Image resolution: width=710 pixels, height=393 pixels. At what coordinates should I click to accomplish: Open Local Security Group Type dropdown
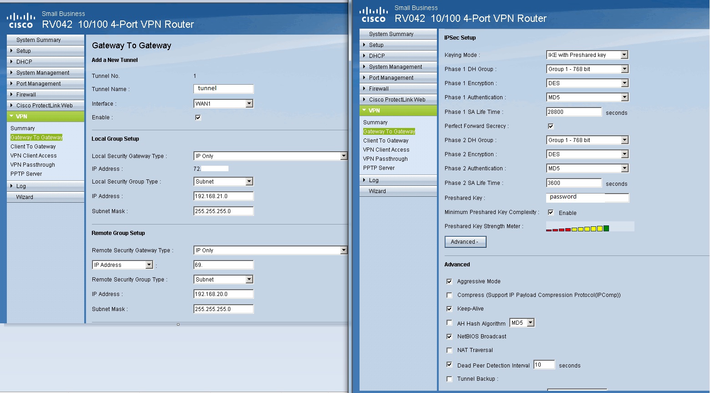(x=223, y=181)
